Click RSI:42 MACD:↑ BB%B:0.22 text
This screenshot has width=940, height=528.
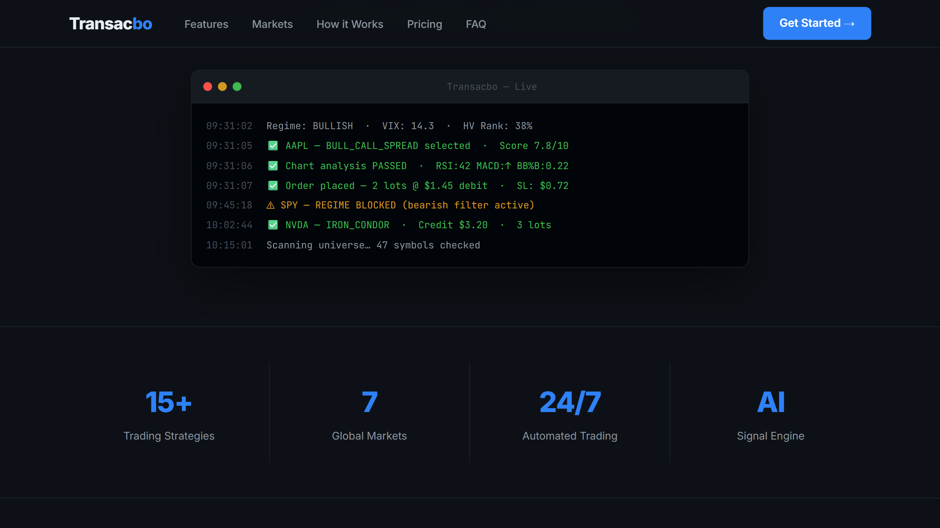pyautogui.click(x=502, y=166)
